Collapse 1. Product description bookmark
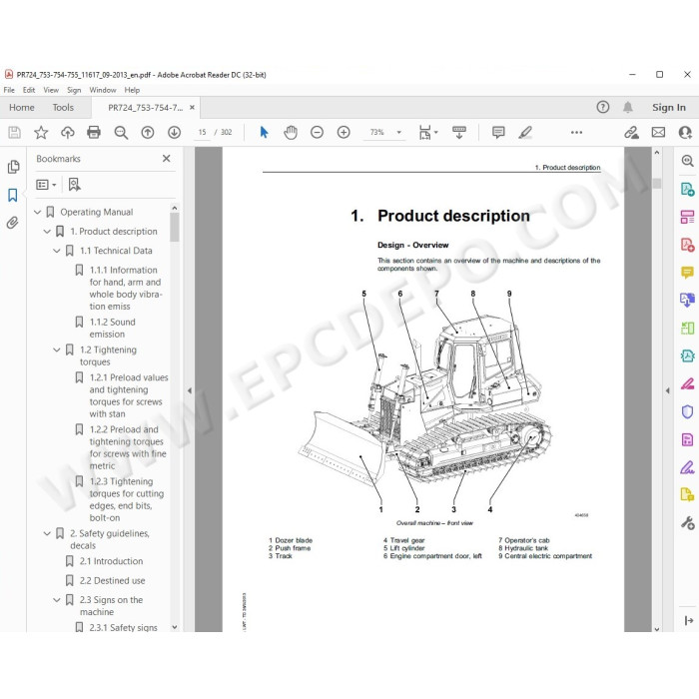Screen dimensions: 699x699 [47, 232]
